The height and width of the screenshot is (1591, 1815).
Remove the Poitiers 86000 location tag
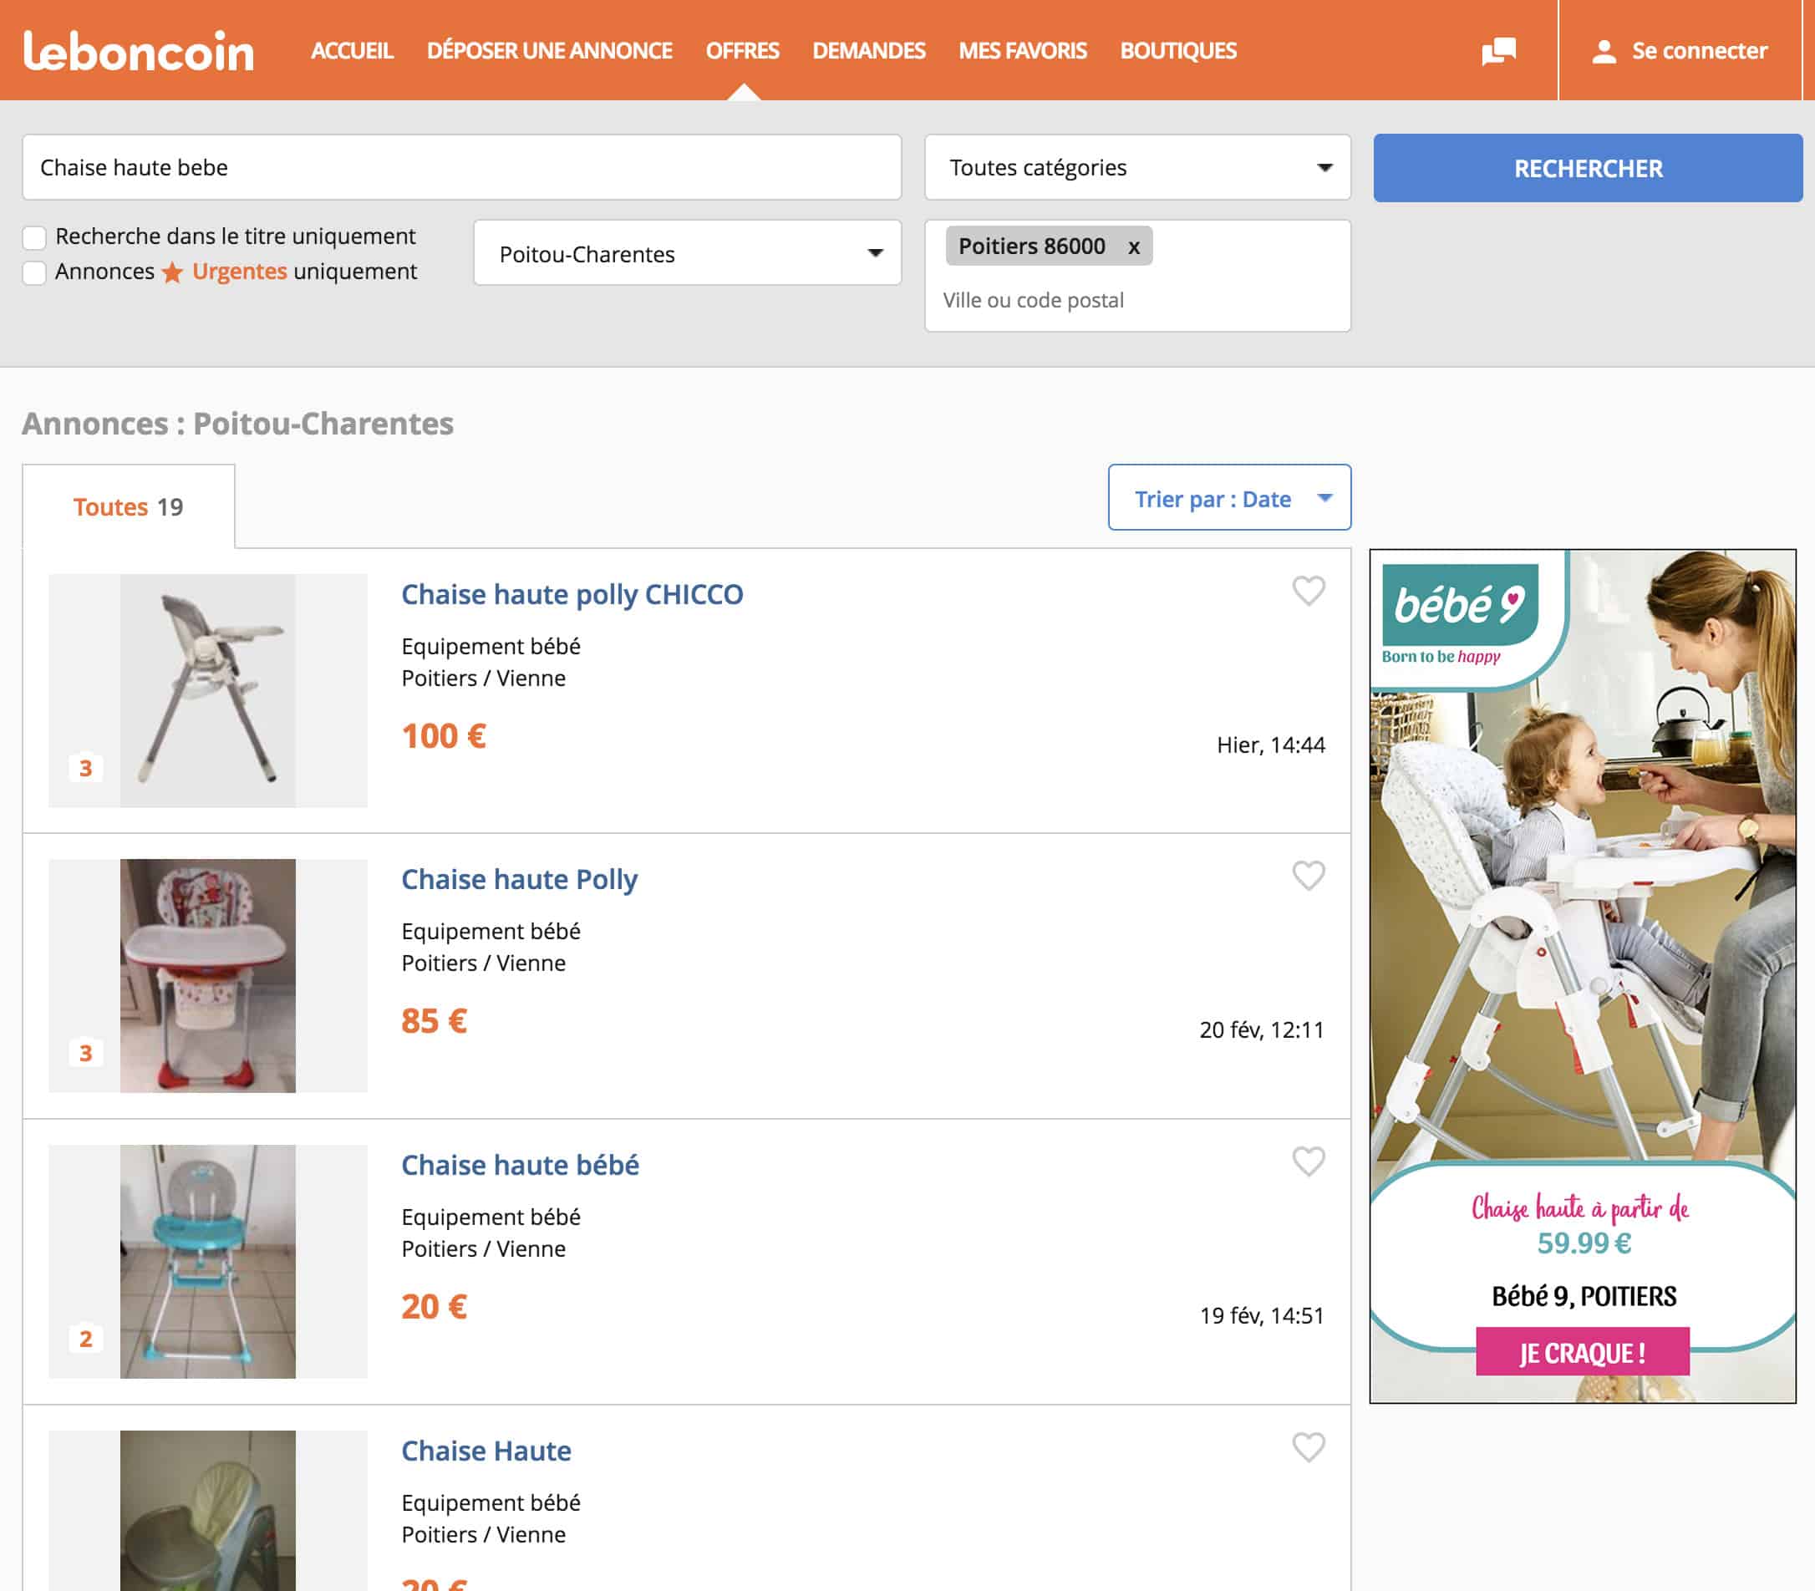pyautogui.click(x=1133, y=247)
